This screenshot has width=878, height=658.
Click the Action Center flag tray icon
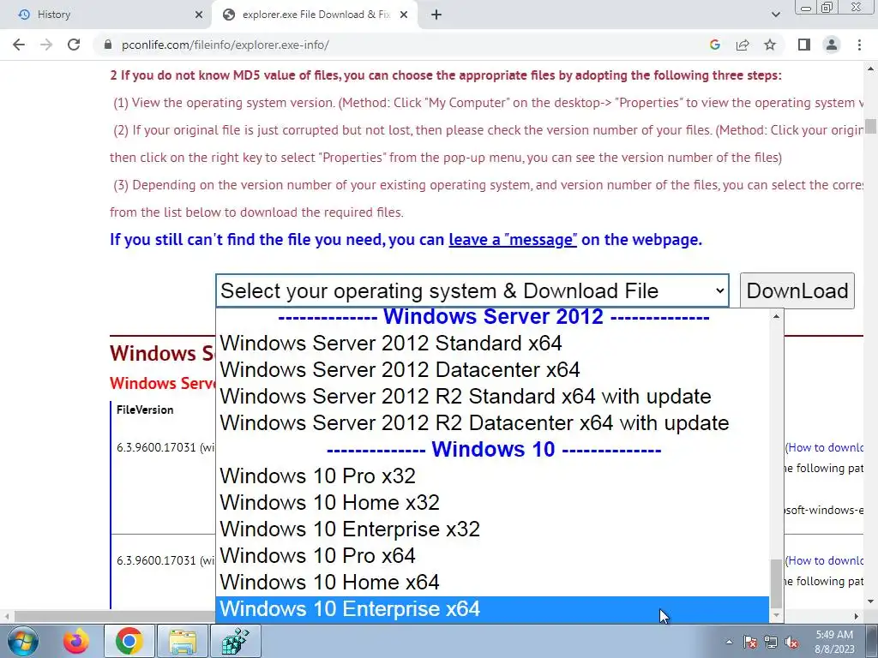(x=750, y=642)
